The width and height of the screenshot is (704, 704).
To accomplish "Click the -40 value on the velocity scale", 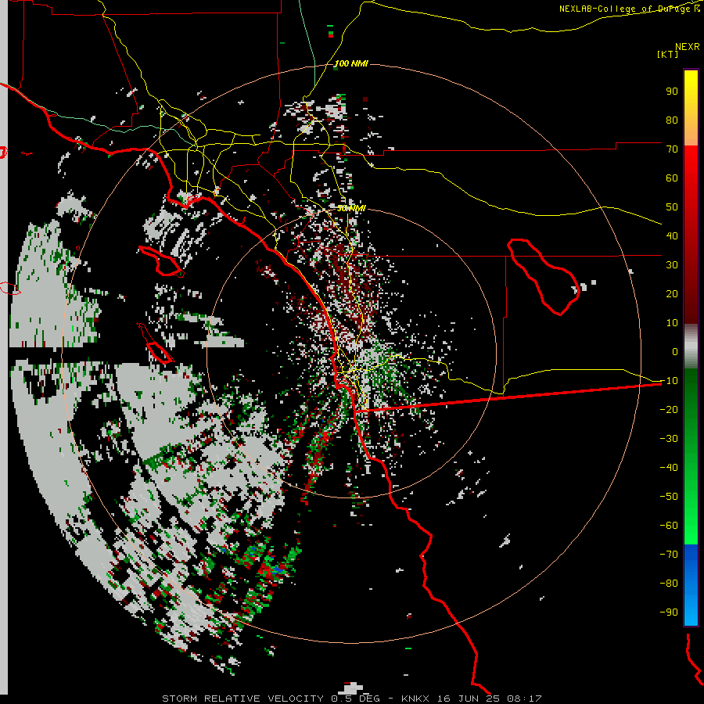I will [669, 468].
